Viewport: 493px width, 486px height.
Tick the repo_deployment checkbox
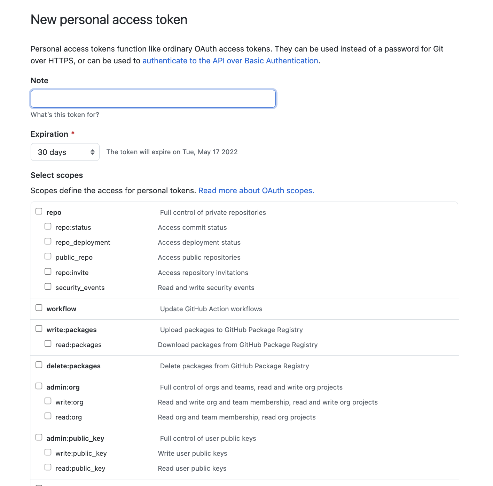pyautogui.click(x=48, y=241)
